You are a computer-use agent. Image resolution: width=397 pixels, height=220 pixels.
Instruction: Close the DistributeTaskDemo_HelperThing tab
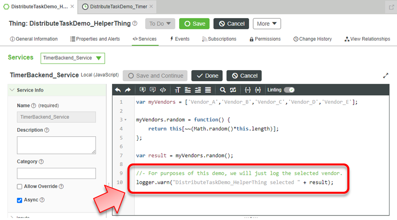click(72, 6)
